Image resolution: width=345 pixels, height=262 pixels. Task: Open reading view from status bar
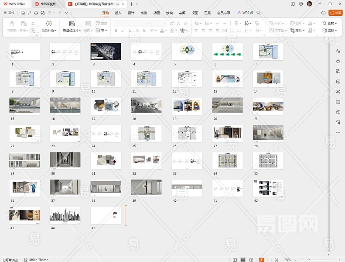click(251, 260)
